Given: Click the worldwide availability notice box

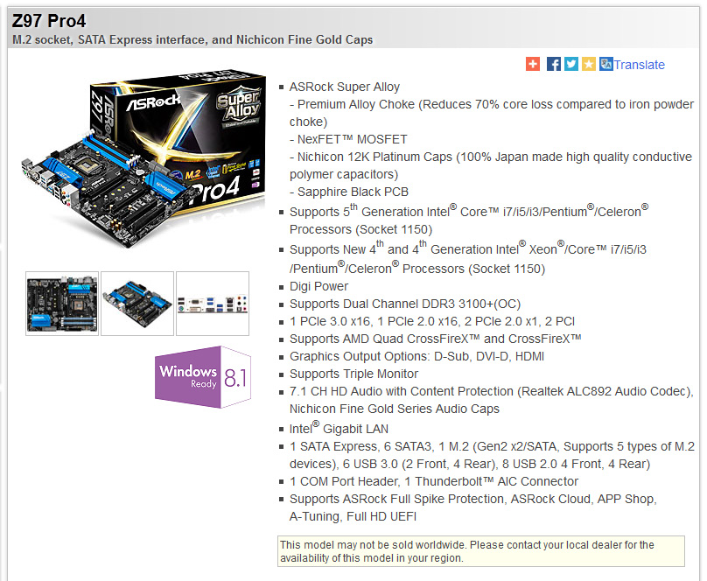Looking at the screenshot, I should coord(481,551).
